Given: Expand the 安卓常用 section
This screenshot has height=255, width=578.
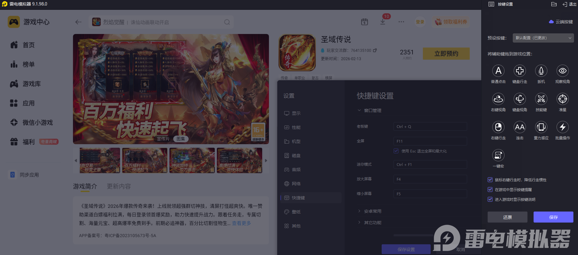Looking at the screenshot, I should point(370,211).
